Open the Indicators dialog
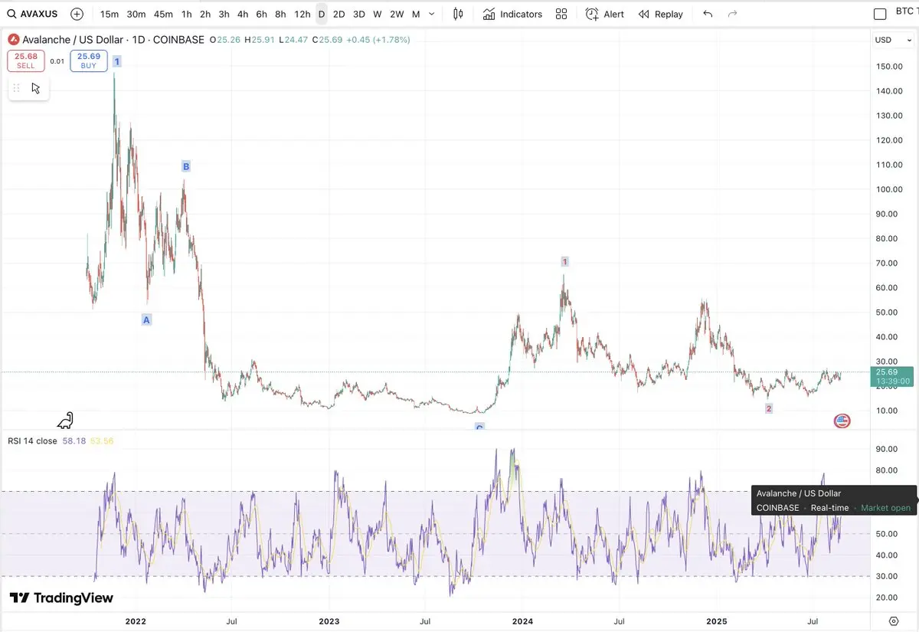Screen dimensions: 919x632 click(x=512, y=14)
